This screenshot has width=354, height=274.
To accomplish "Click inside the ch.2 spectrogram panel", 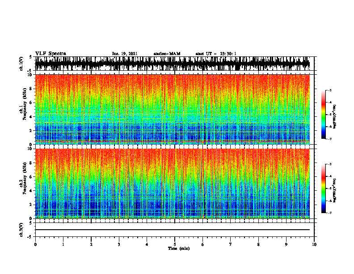I will (172, 184).
